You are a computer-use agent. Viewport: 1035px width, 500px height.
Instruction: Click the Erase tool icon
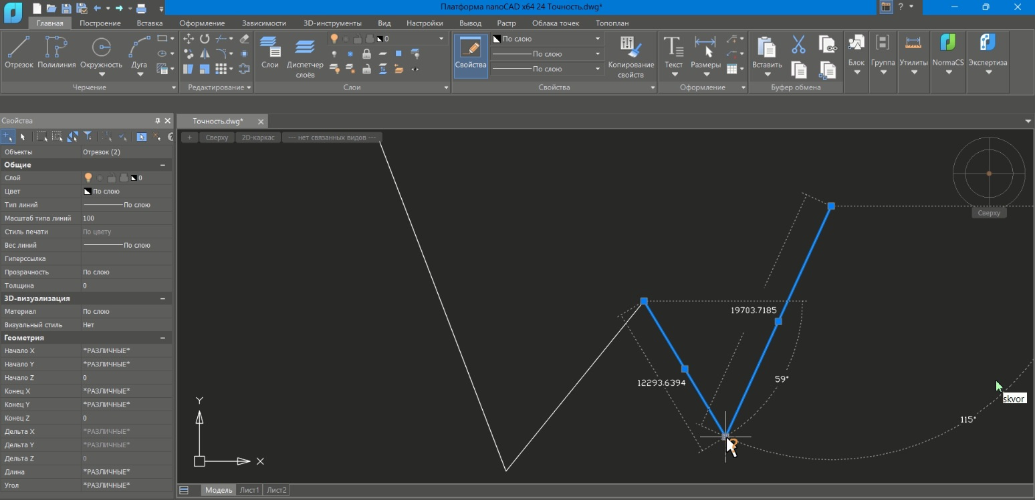pyautogui.click(x=244, y=39)
